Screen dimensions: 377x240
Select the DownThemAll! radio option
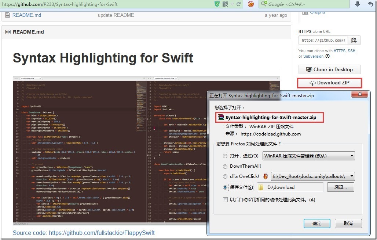click(x=225, y=166)
